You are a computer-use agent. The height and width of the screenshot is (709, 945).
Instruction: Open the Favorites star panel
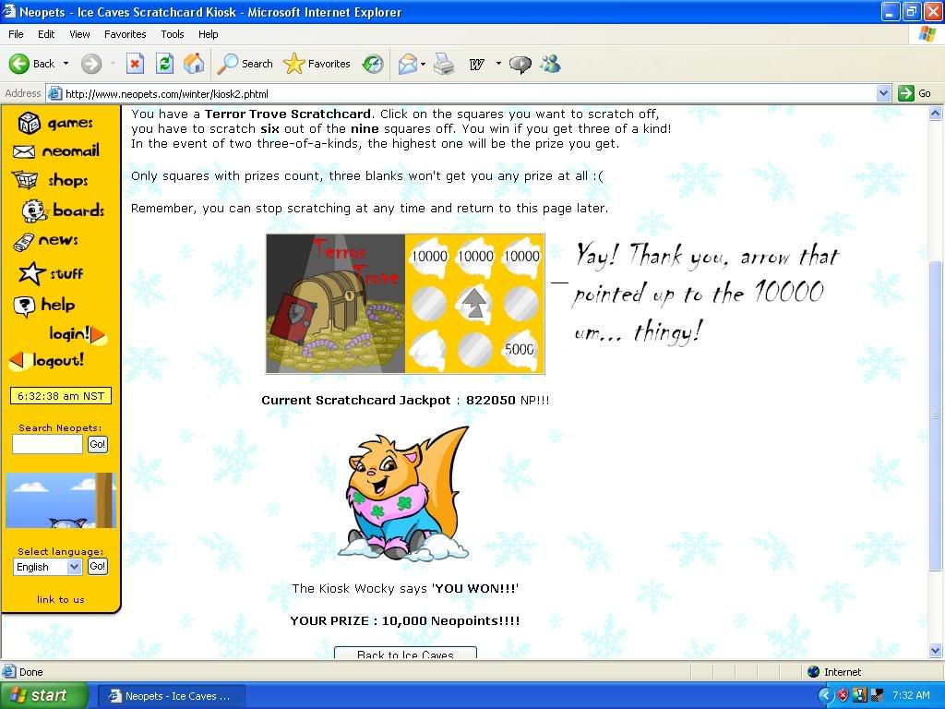click(317, 64)
